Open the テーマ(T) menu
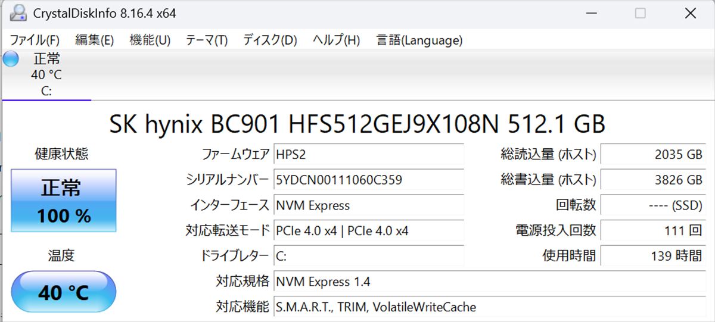 207,40
